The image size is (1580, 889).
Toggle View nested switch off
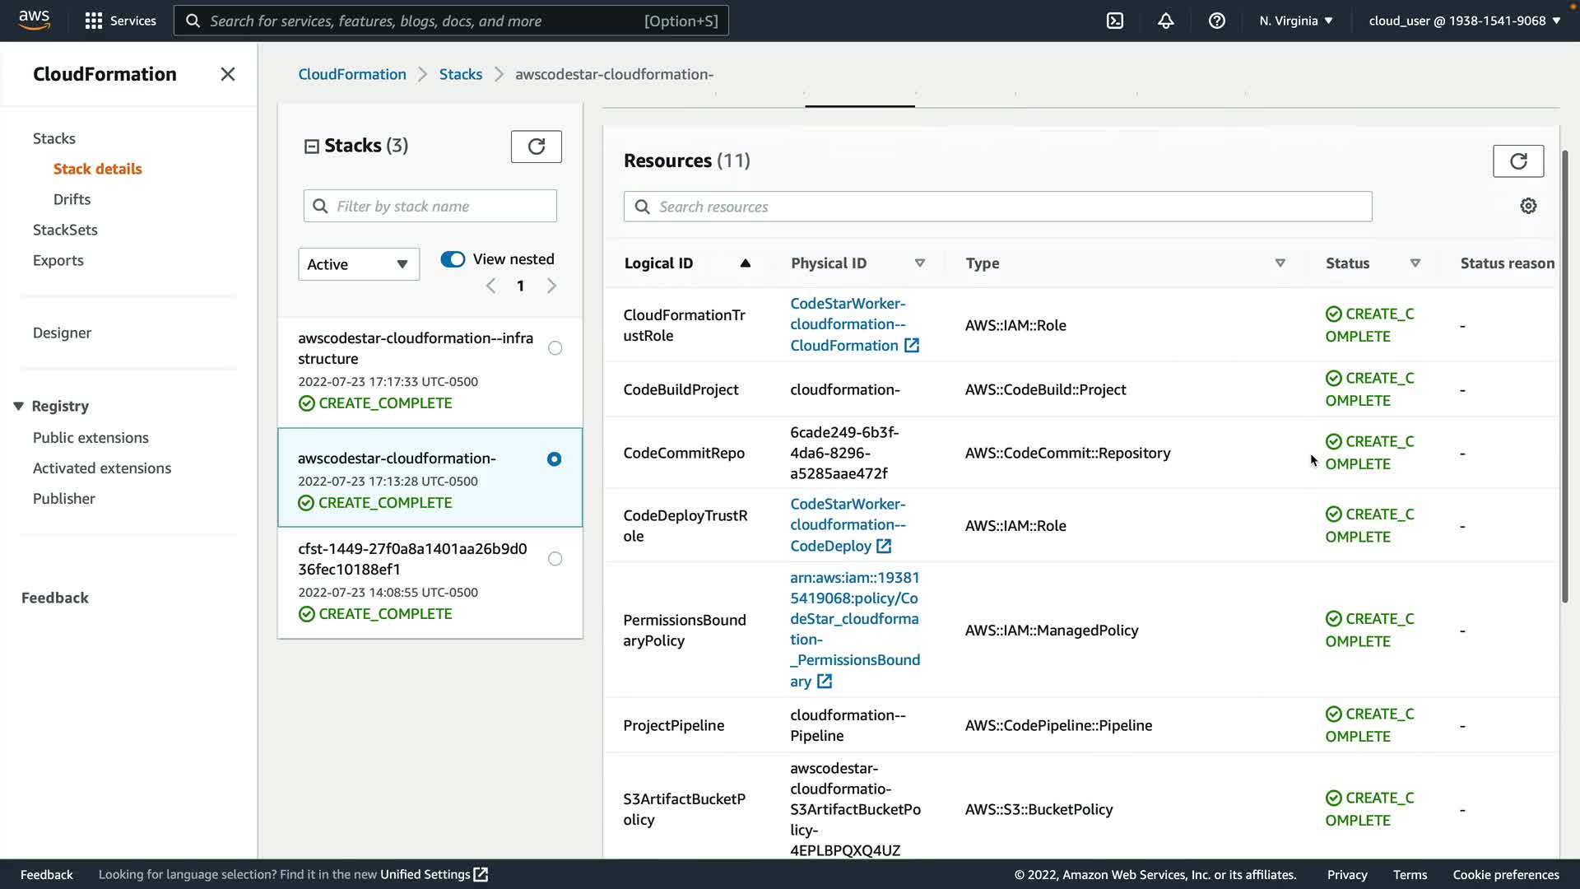point(453,259)
